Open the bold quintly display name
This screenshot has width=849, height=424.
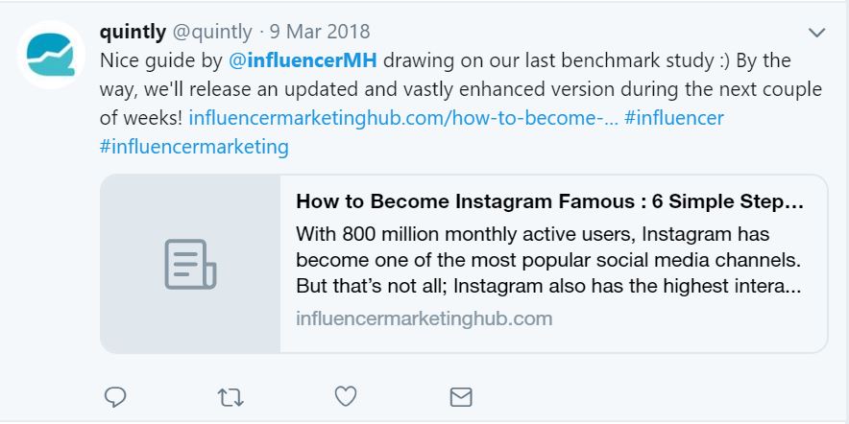pos(133,32)
